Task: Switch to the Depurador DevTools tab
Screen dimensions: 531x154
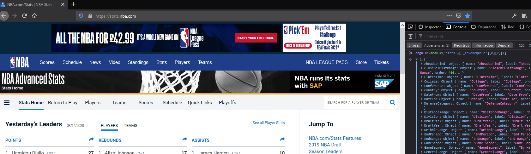Action: click(484, 27)
